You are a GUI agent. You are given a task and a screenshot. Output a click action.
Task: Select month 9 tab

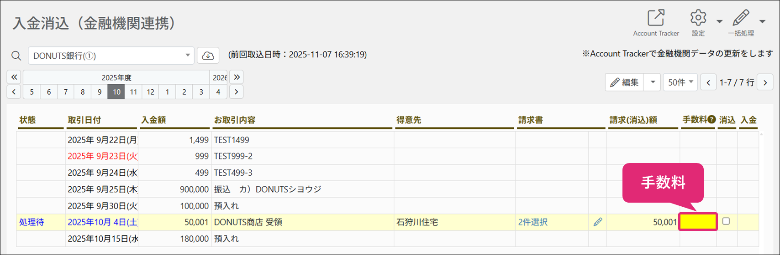(x=100, y=92)
